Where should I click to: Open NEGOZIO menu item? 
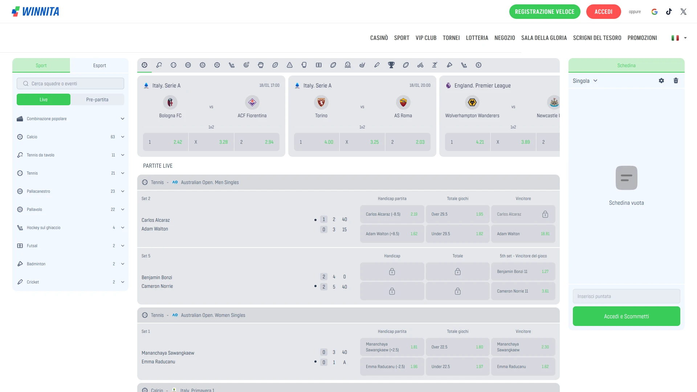coord(505,38)
